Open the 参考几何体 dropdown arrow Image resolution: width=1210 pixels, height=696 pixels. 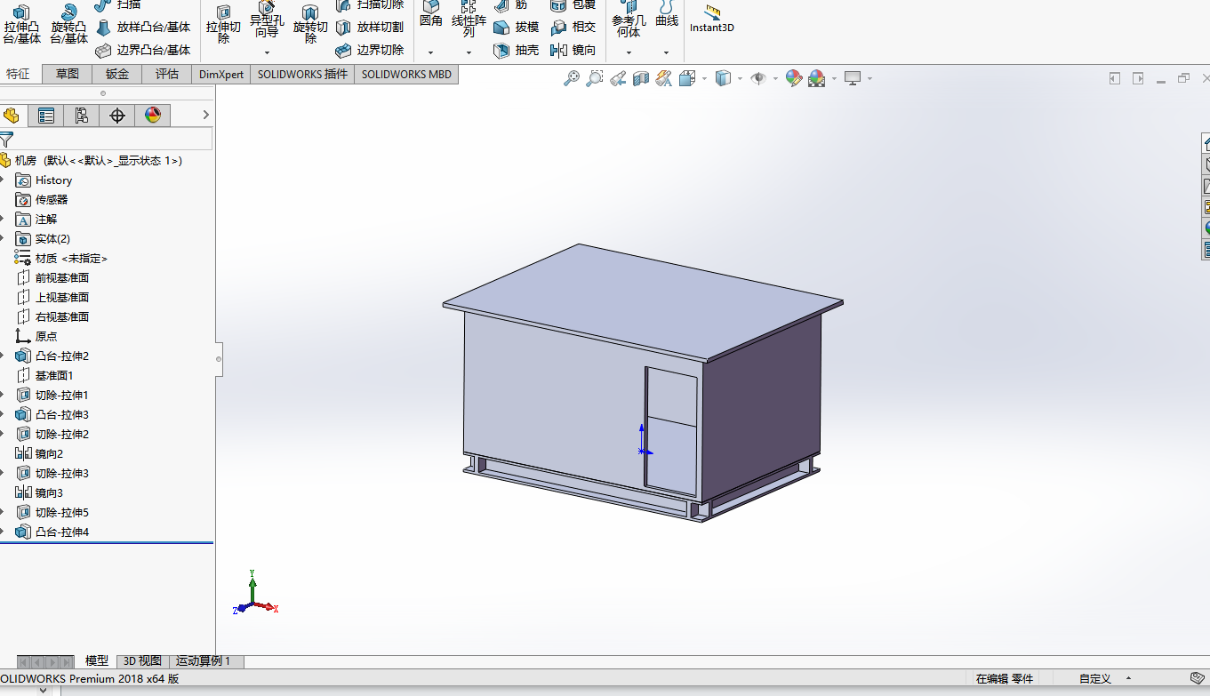[629, 52]
